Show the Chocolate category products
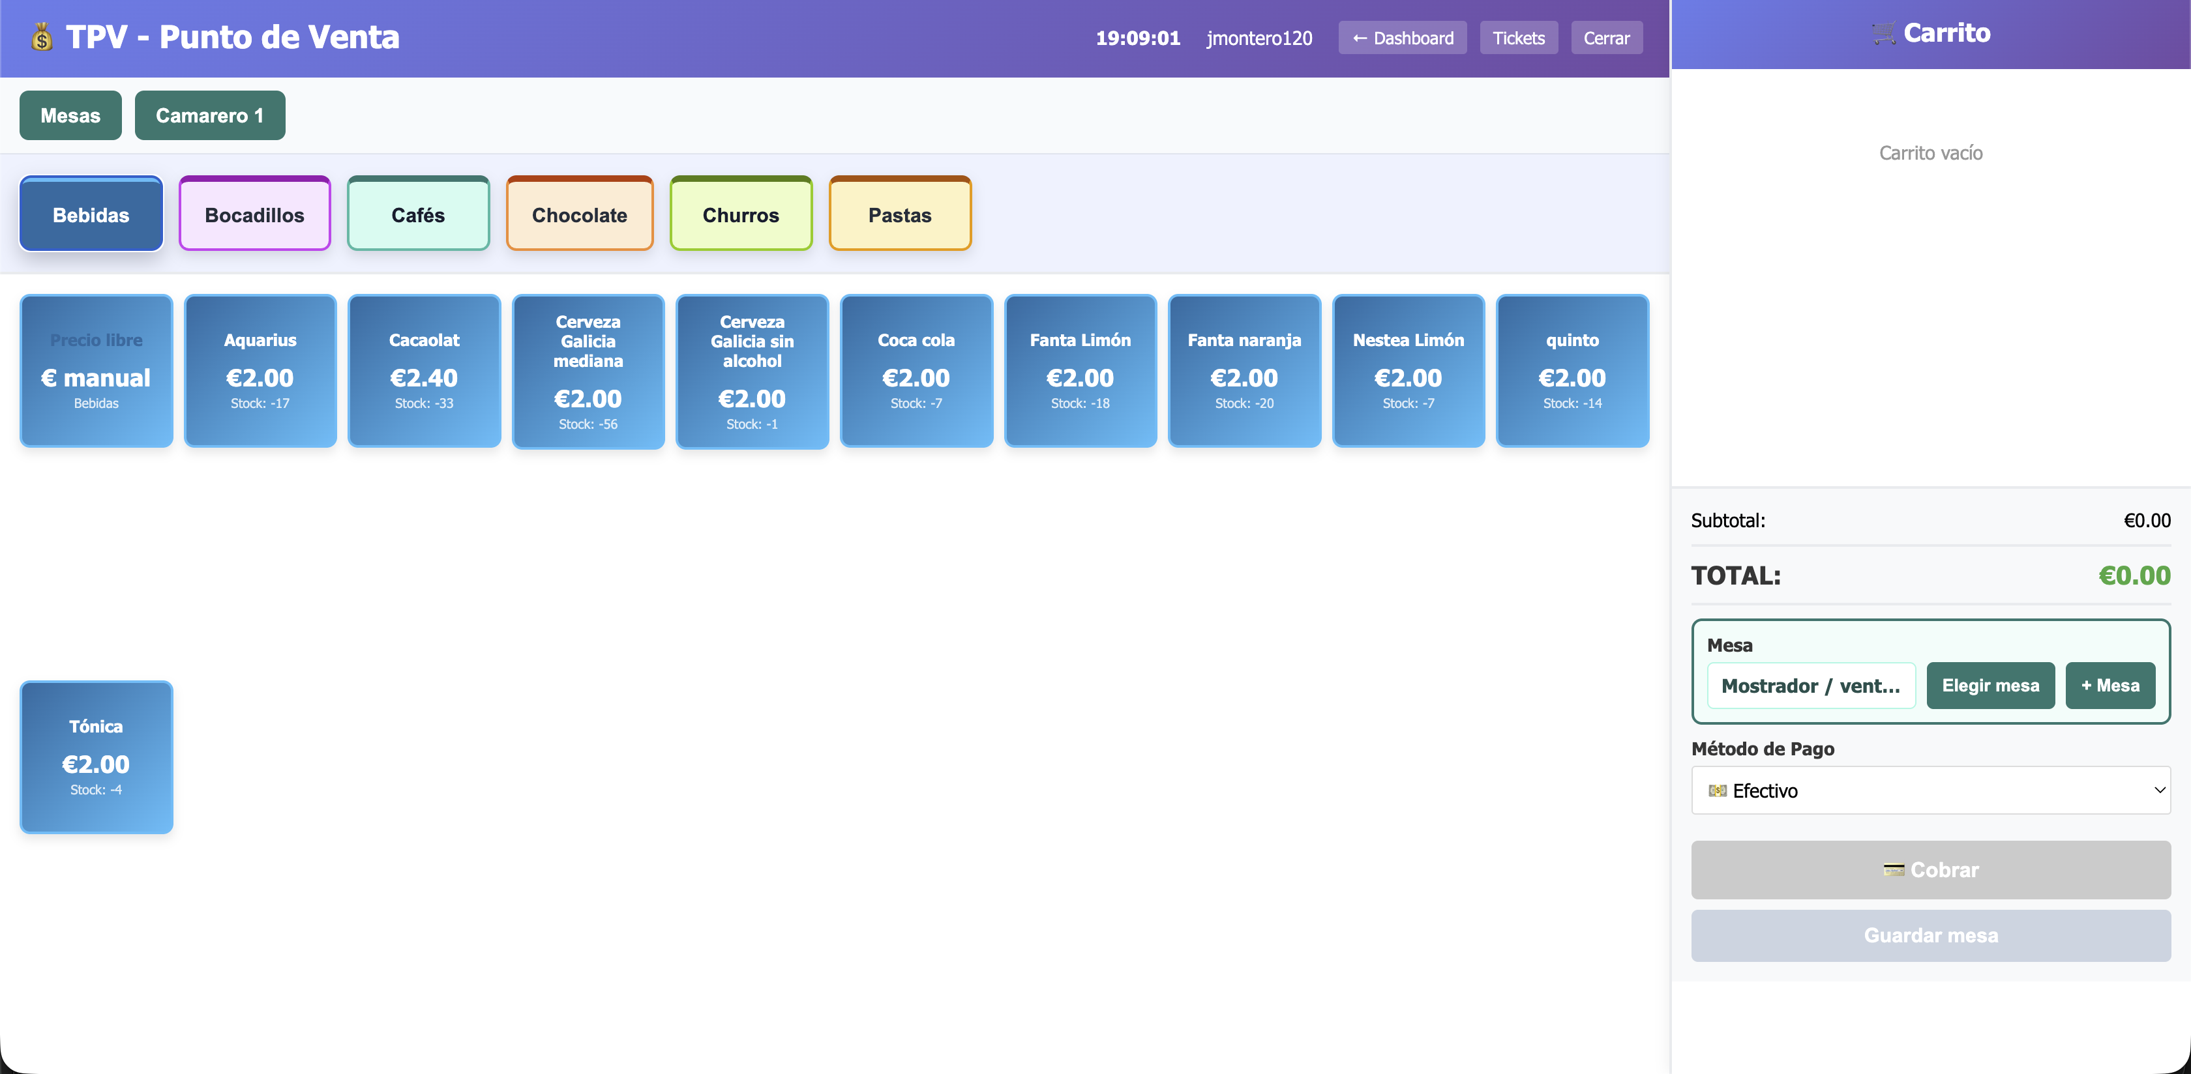2191x1074 pixels. [579, 214]
